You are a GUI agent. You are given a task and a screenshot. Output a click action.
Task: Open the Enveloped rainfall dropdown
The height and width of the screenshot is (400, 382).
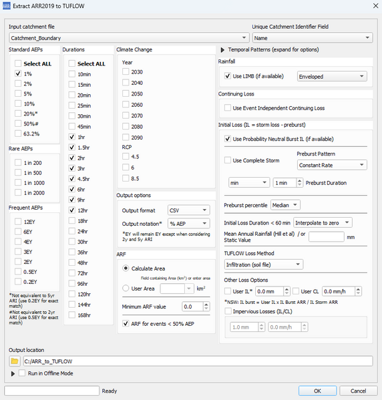click(x=332, y=76)
